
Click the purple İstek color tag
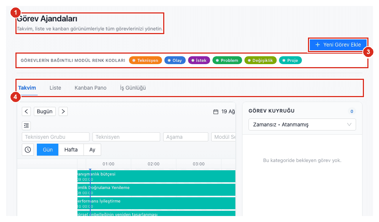[x=199, y=60]
